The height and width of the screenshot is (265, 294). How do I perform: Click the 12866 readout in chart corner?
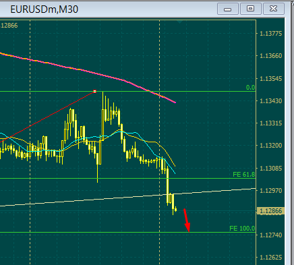[x=9, y=26]
